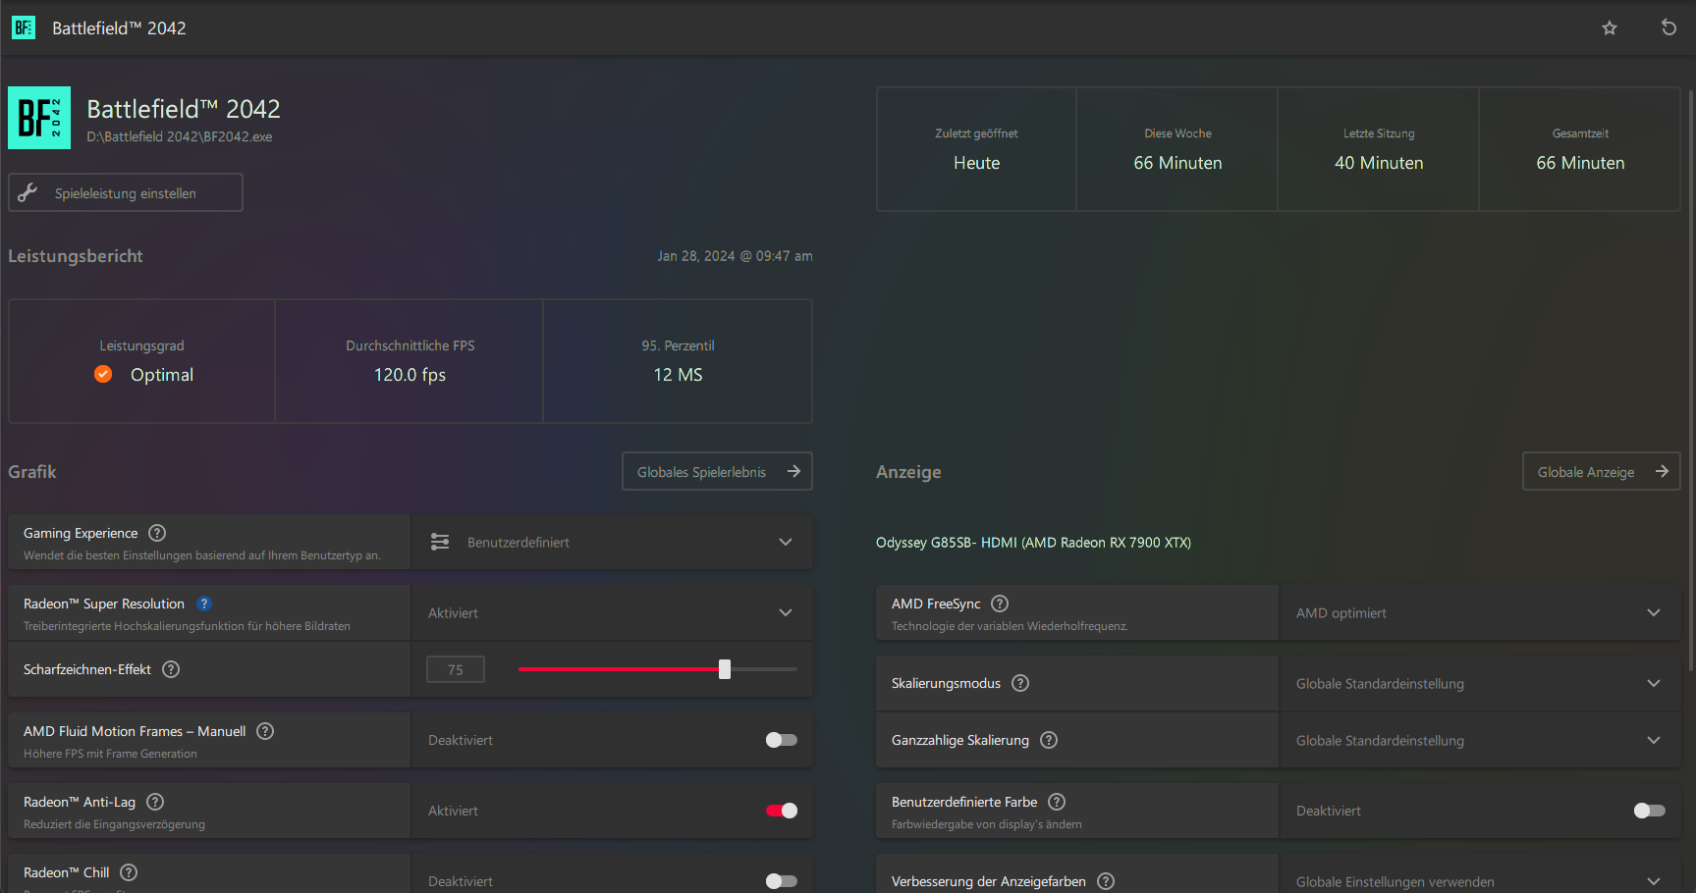Show help for Verbesserung der Anzeigefarben
The width and height of the screenshot is (1696, 893).
pos(1106,881)
